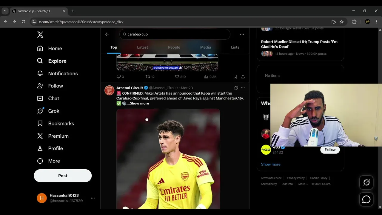
Task: Expand the post with Show more
Action: pos(139,103)
